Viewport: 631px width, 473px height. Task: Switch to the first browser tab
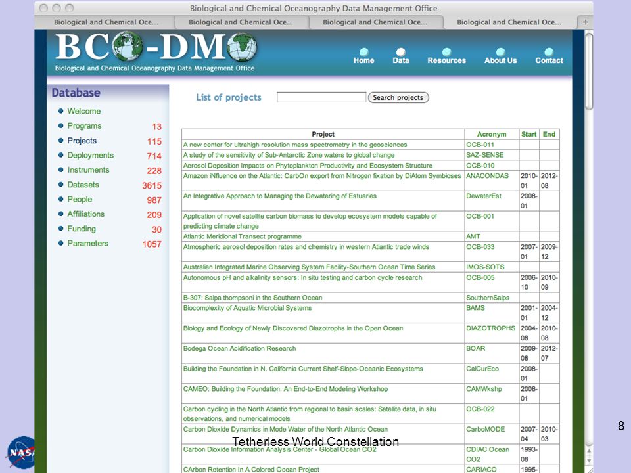click(105, 22)
